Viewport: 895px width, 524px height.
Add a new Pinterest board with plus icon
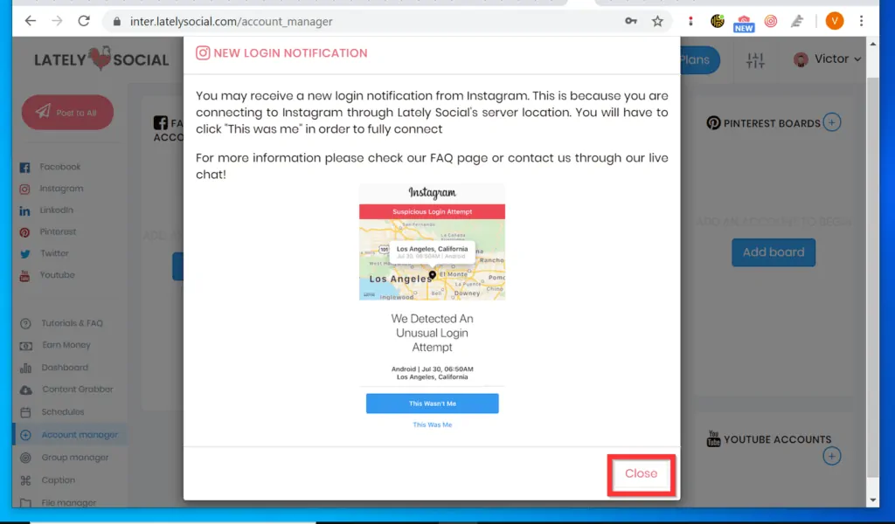(832, 123)
